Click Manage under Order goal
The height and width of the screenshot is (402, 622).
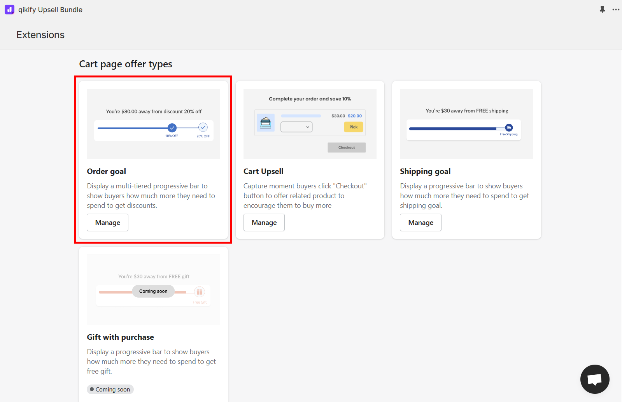(107, 223)
